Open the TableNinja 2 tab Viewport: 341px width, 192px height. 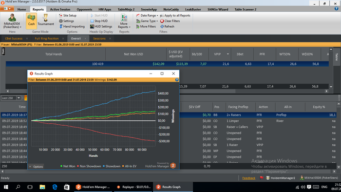[x=126, y=9]
